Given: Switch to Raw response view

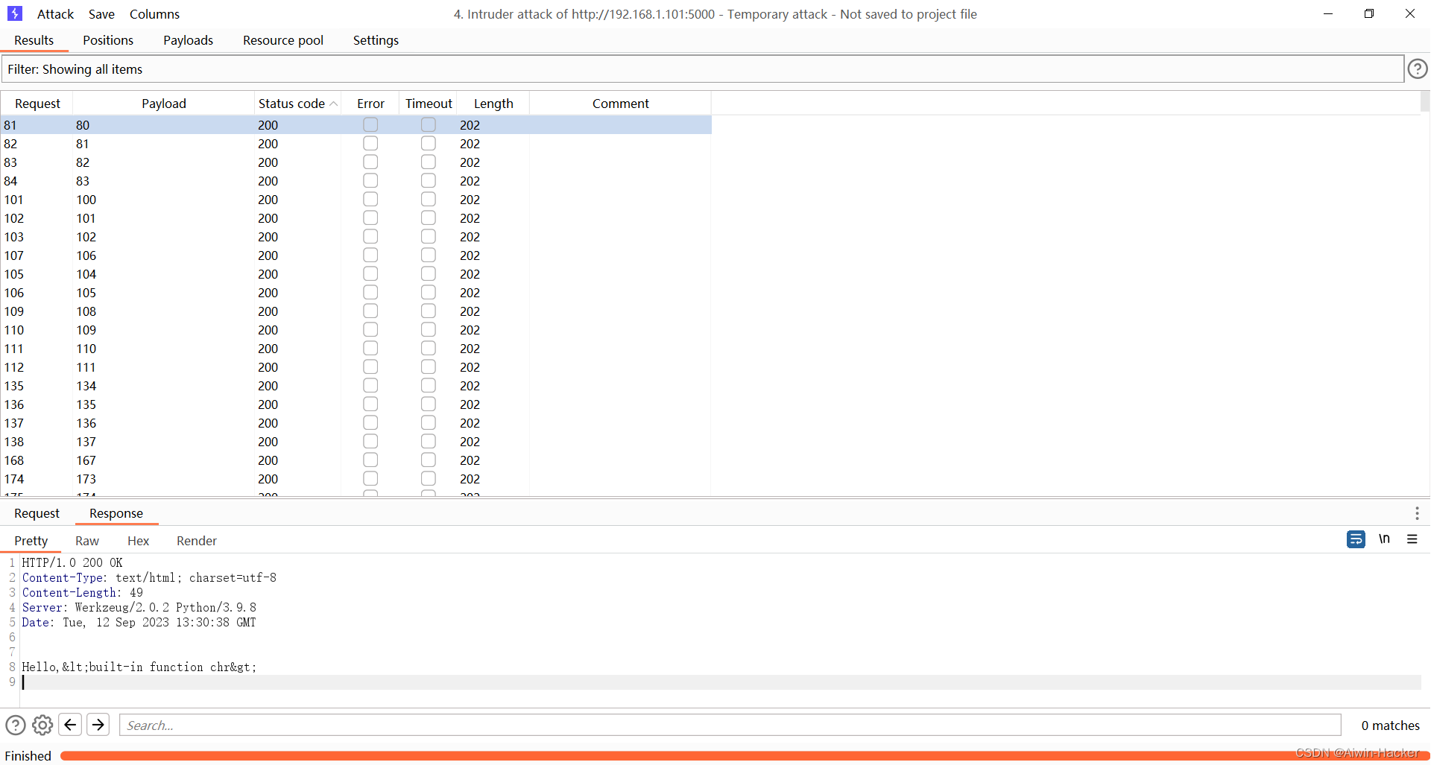Looking at the screenshot, I should (x=87, y=541).
